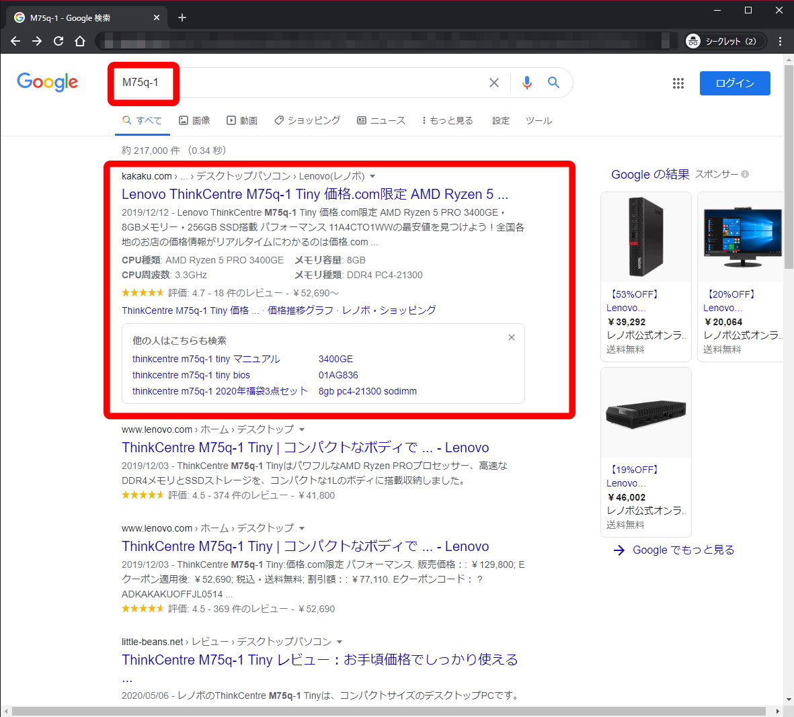Screen dimensions: 794x717
Task: Go to Google home via logo
Action: pyautogui.click(x=48, y=82)
